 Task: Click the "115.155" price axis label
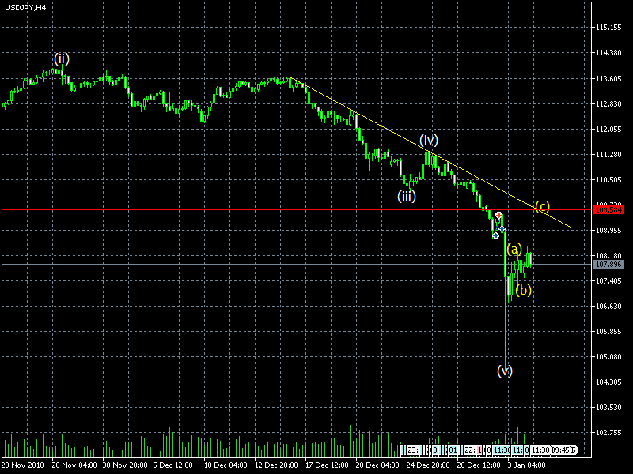click(x=608, y=28)
